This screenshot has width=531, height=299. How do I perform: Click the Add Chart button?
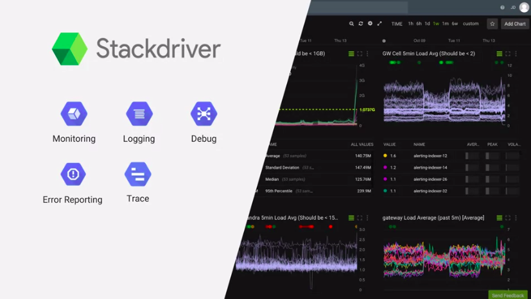click(515, 24)
